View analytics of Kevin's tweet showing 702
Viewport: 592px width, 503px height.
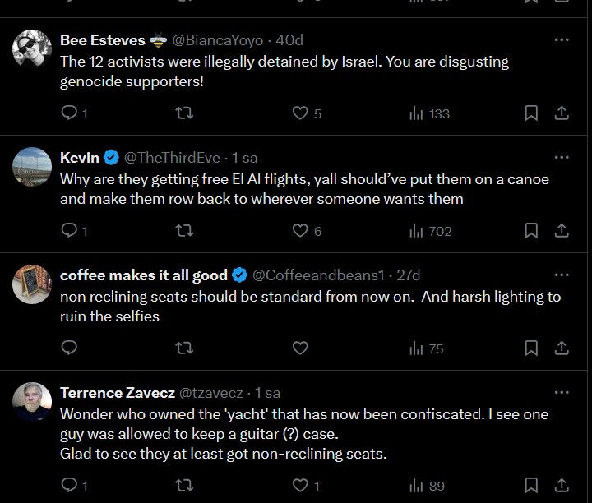coord(430,231)
